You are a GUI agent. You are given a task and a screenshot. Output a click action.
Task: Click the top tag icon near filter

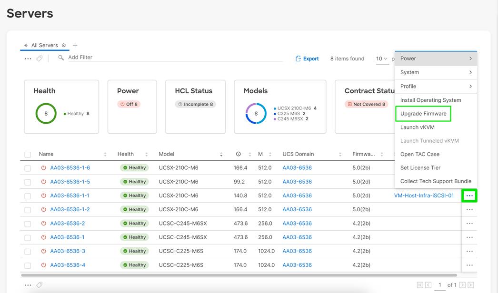(40, 59)
